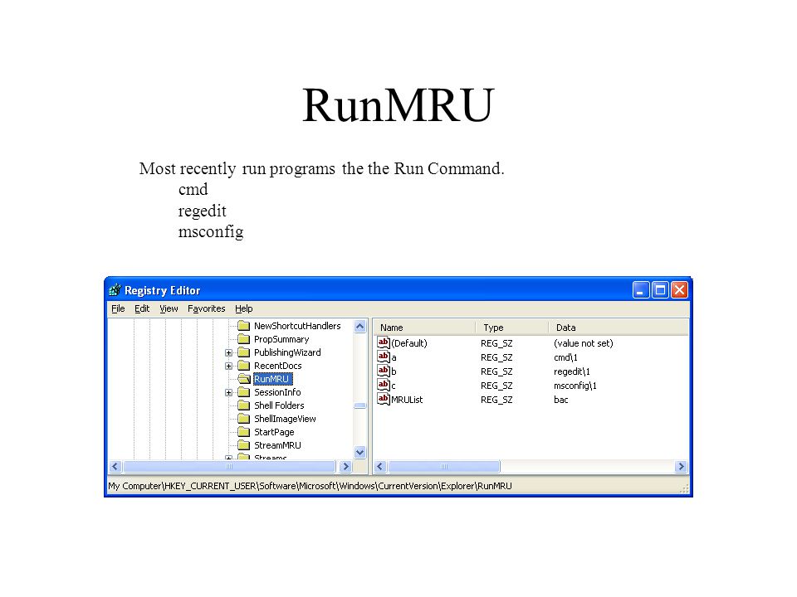Select the SessionInfo tree key
Viewport: 797px width, 597px height.
(x=277, y=392)
